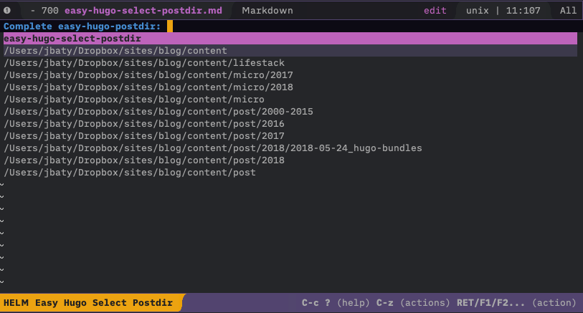Click the Markdown major mode label

click(x=267, y=11)
